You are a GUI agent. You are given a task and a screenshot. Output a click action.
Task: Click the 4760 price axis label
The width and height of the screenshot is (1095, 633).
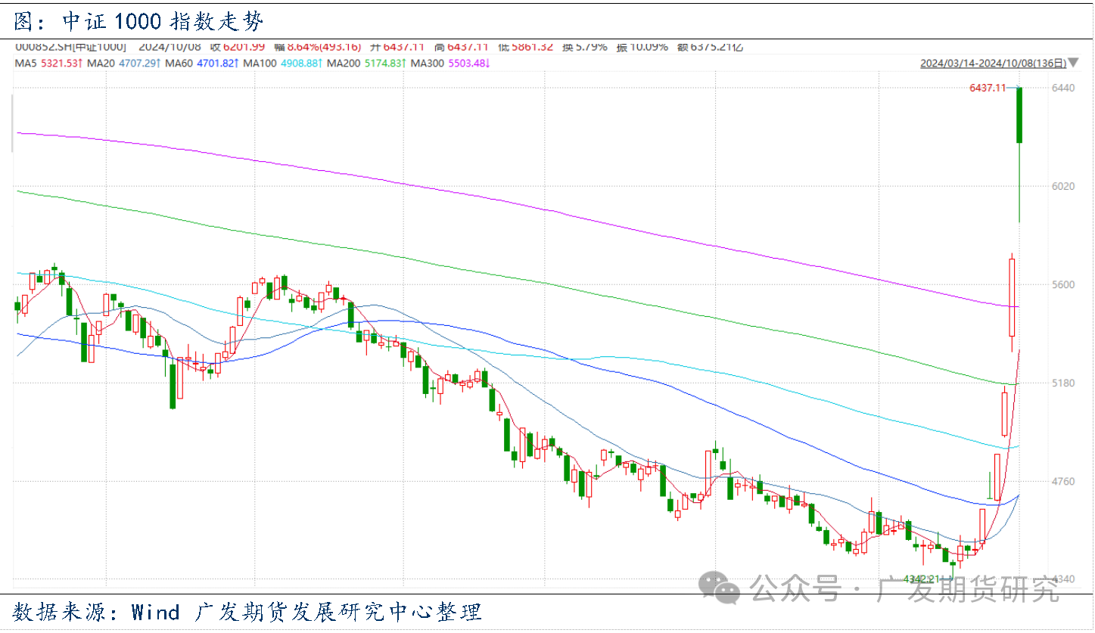[1064, 481]
